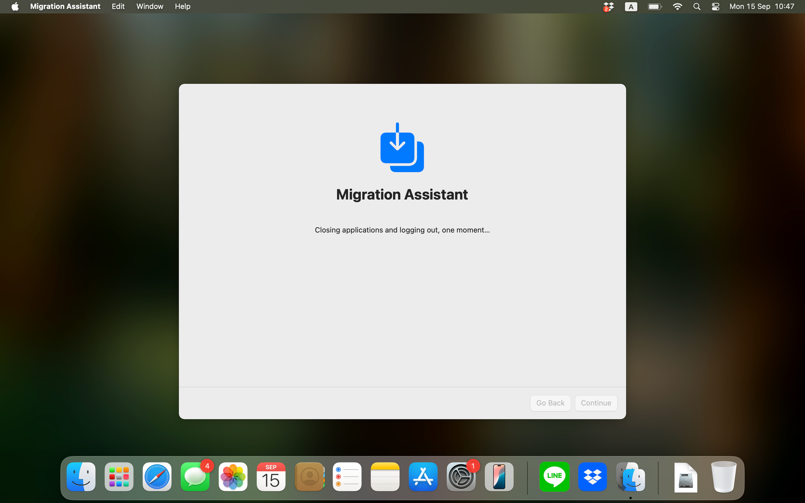Viewport: 805px width, 503px height.
Task: Click the Dropbox menu bar icon
Action: [608, 6]
